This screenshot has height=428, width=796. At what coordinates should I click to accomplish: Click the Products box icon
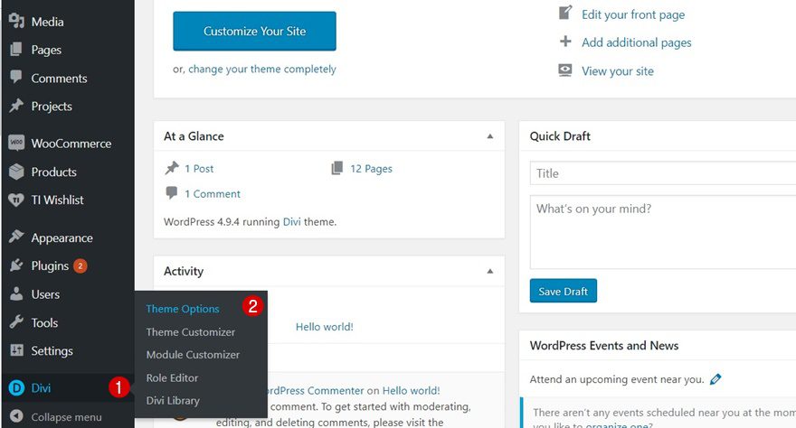coord(15,172)
